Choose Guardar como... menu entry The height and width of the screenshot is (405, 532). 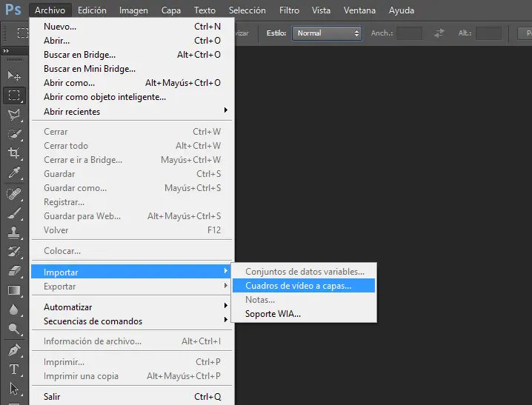pyautogui.click(x=132, y=188)
